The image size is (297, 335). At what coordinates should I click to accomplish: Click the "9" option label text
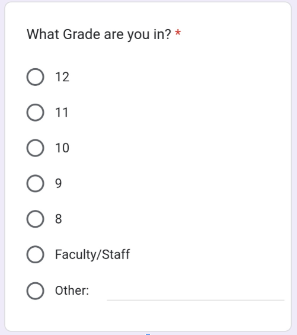(58, 183)
